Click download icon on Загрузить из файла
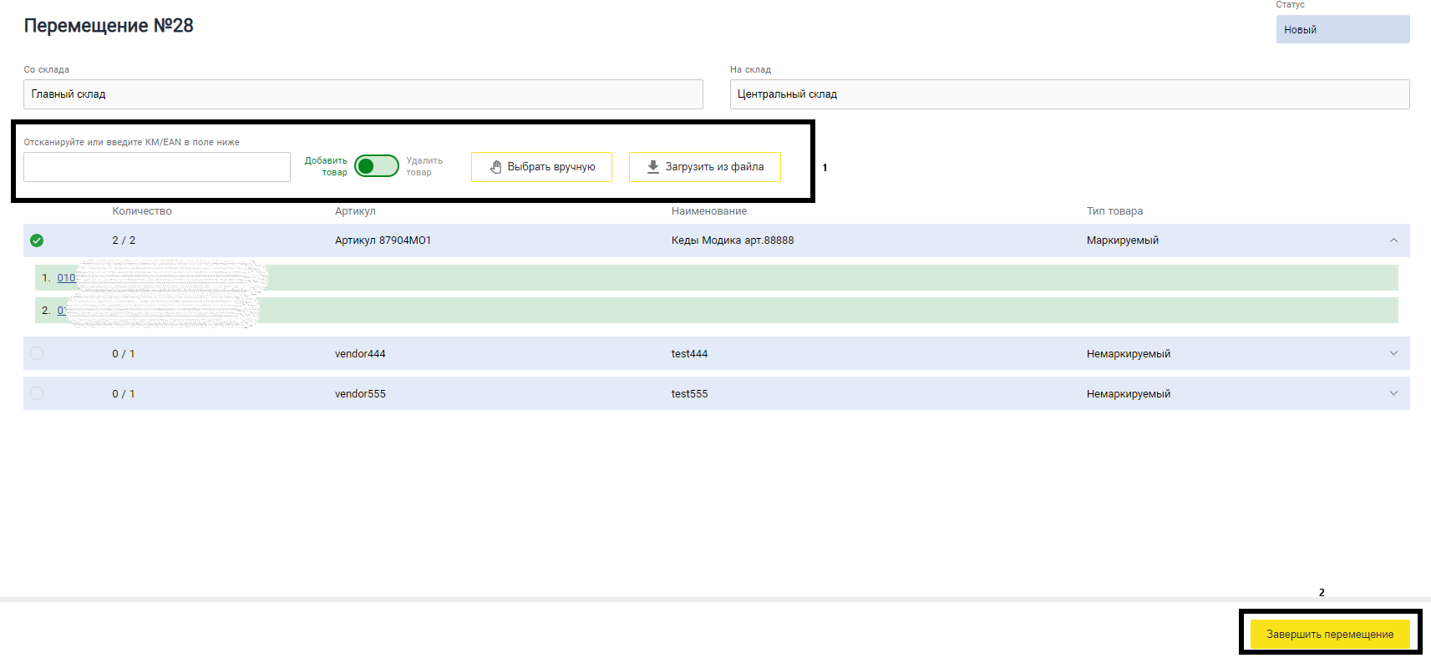This screenshot has height=658, width=1431. pyautogui.click(x=653, y=167)
